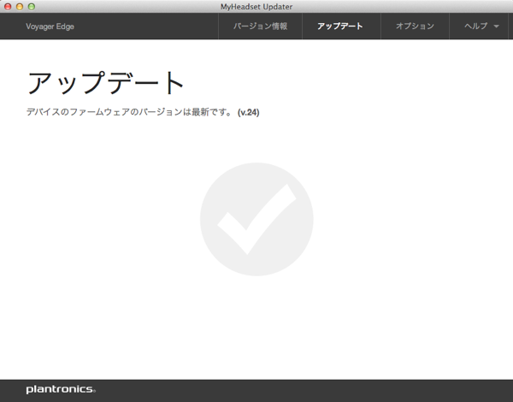Click the large checkmark status icon
The width and height of the screenshot is (513, 402).
[256, 219]
